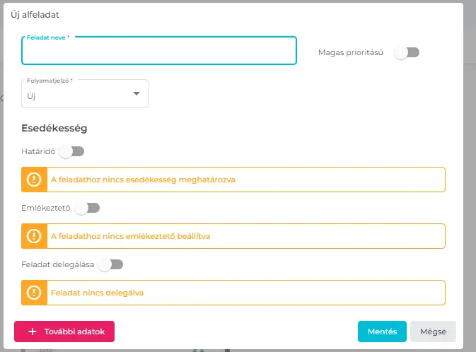476x352 pixels.
Task: Click the warning icon in the deadline alert
Action: (34, 180)
